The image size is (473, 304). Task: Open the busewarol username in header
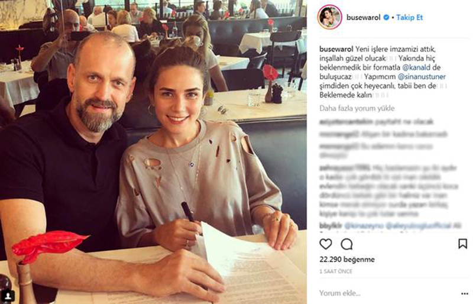363,18
